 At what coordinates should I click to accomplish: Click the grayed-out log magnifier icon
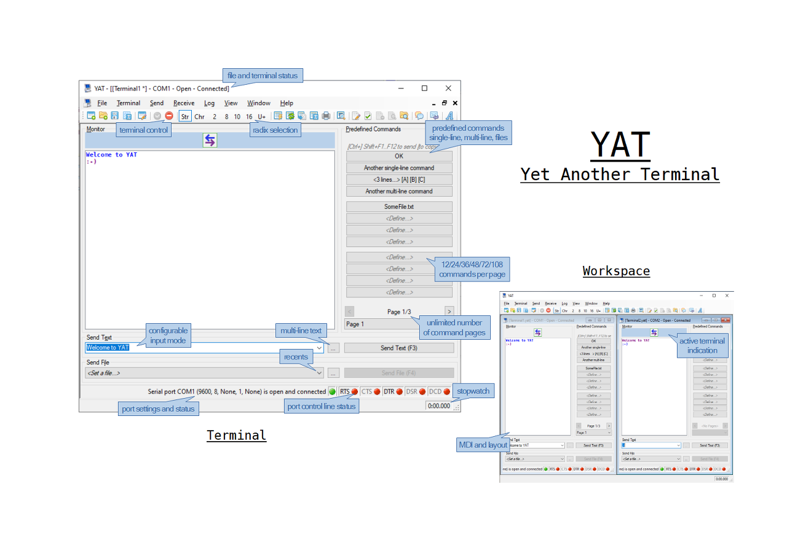click(392, 116)
